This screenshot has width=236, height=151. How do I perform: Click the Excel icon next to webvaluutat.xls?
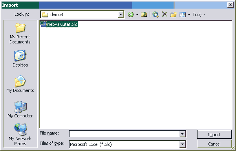pos(43,24)
